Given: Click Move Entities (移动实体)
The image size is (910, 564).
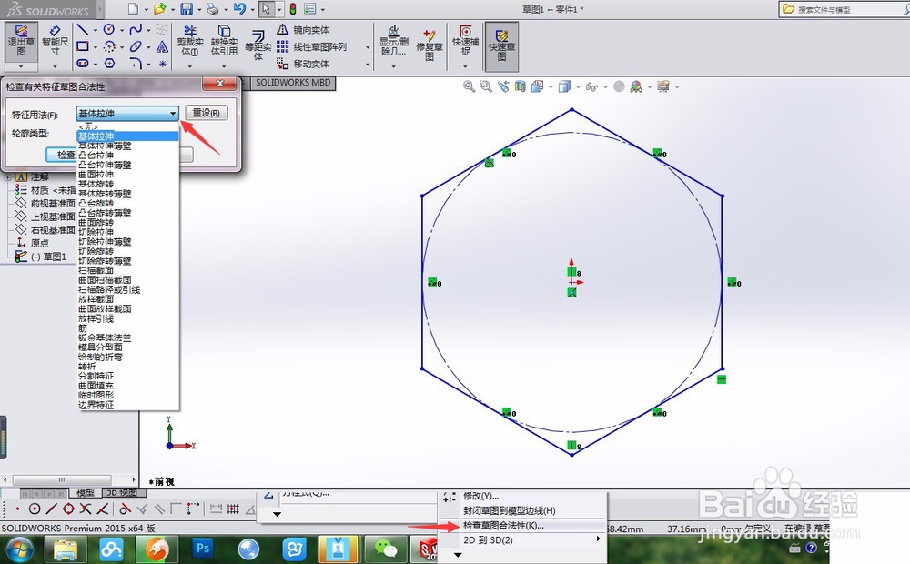Looking at the screenshot, I should coord(303,64).
